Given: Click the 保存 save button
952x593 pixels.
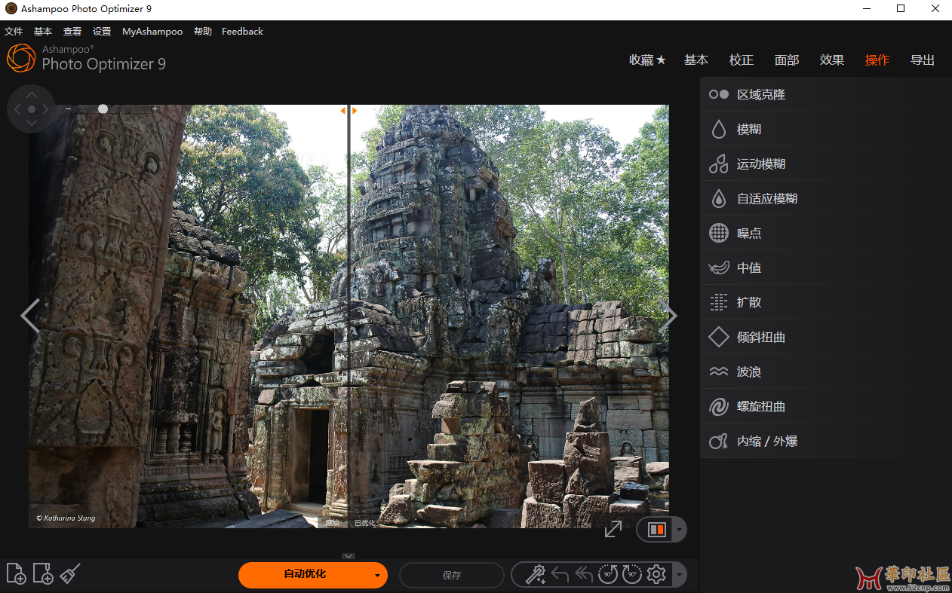Looking at the screenshot, I should coord(452,575).
